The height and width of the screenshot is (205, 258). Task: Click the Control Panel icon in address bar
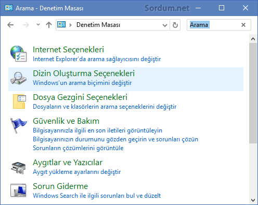61,24
